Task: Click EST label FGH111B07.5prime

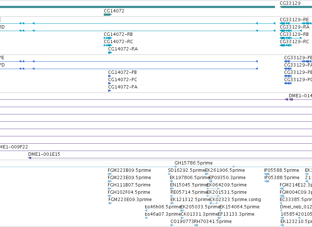Action: coord(129,185)
